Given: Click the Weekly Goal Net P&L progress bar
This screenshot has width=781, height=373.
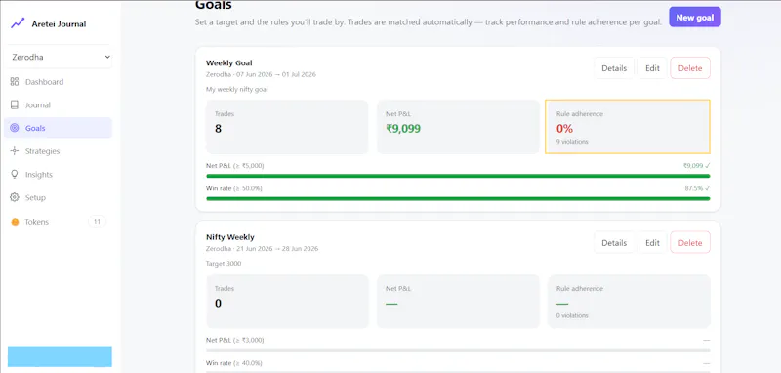Looking at the screenshot, I should 458,176.
